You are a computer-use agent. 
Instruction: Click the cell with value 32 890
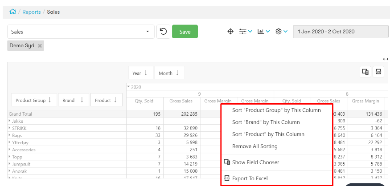coord(182,129)
